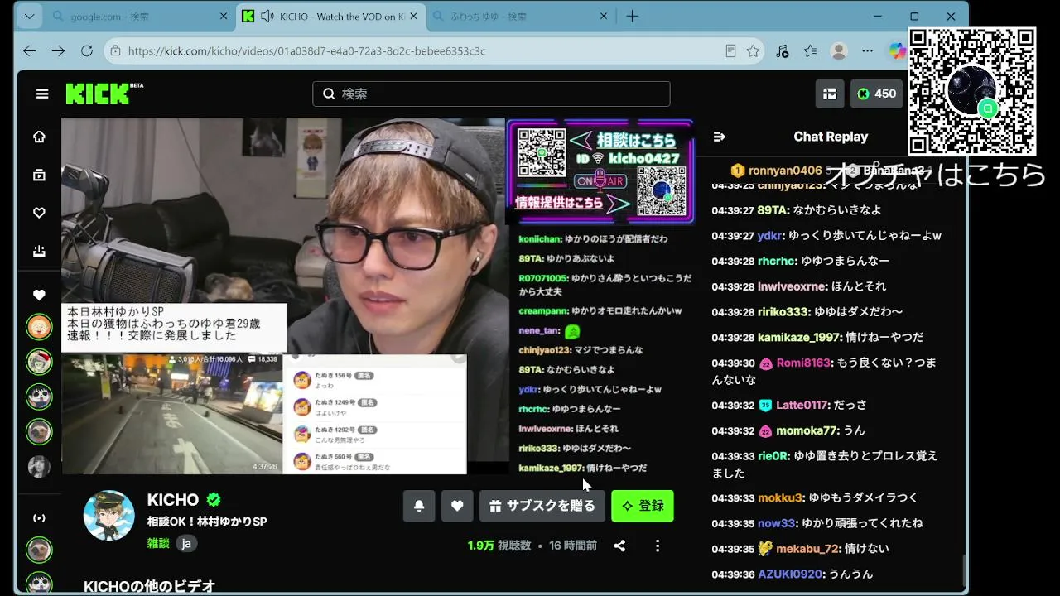Open the first followed channel avatar in sidebar
The width and height of the screenshot is (1060, 596).
pyautogui.click(x=39, y=327)
